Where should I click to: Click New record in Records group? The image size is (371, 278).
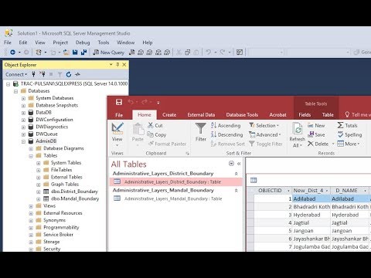pos(316,125)
